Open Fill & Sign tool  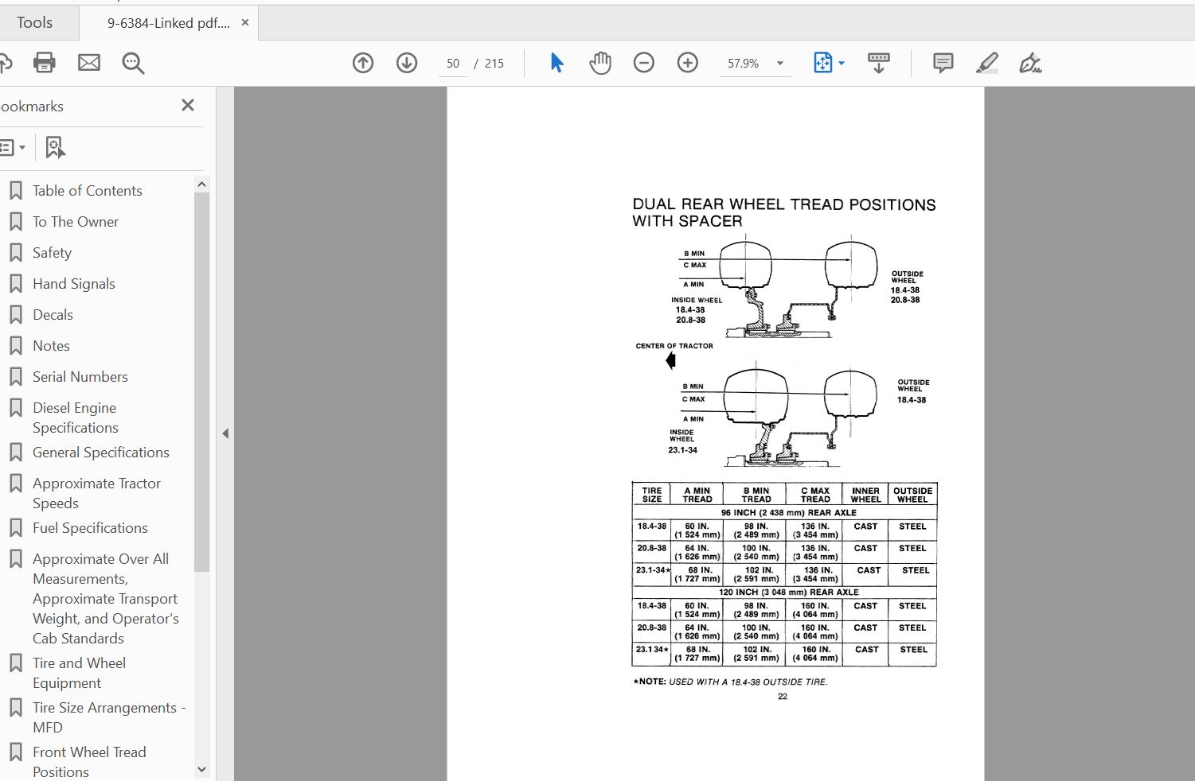[x=1031, y=62]
